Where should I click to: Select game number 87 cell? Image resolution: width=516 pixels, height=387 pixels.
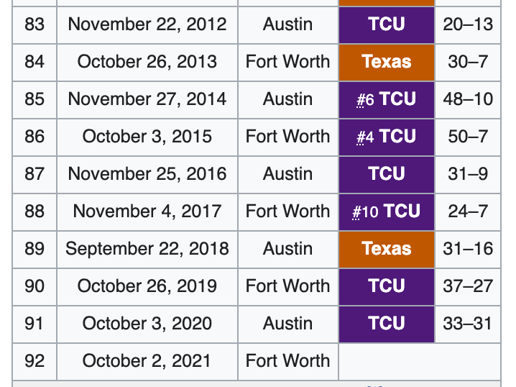[x=34, y=175]
